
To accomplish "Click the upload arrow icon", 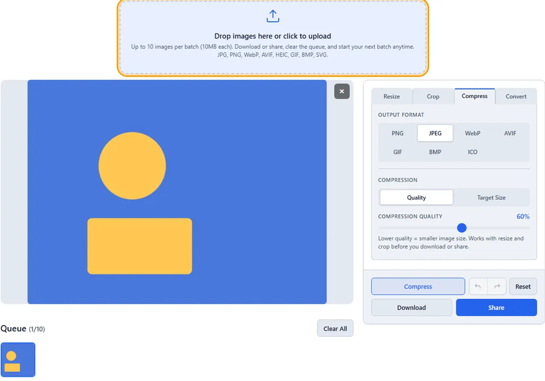I will click(272, 16).
